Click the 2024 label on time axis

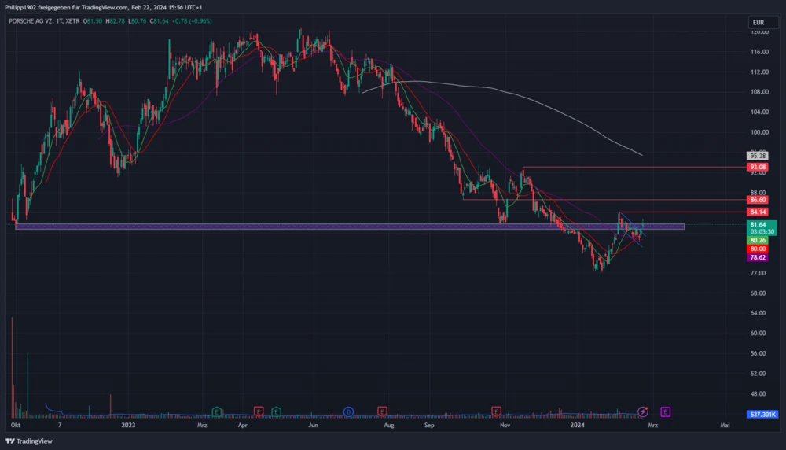click(x=578, y=425)
